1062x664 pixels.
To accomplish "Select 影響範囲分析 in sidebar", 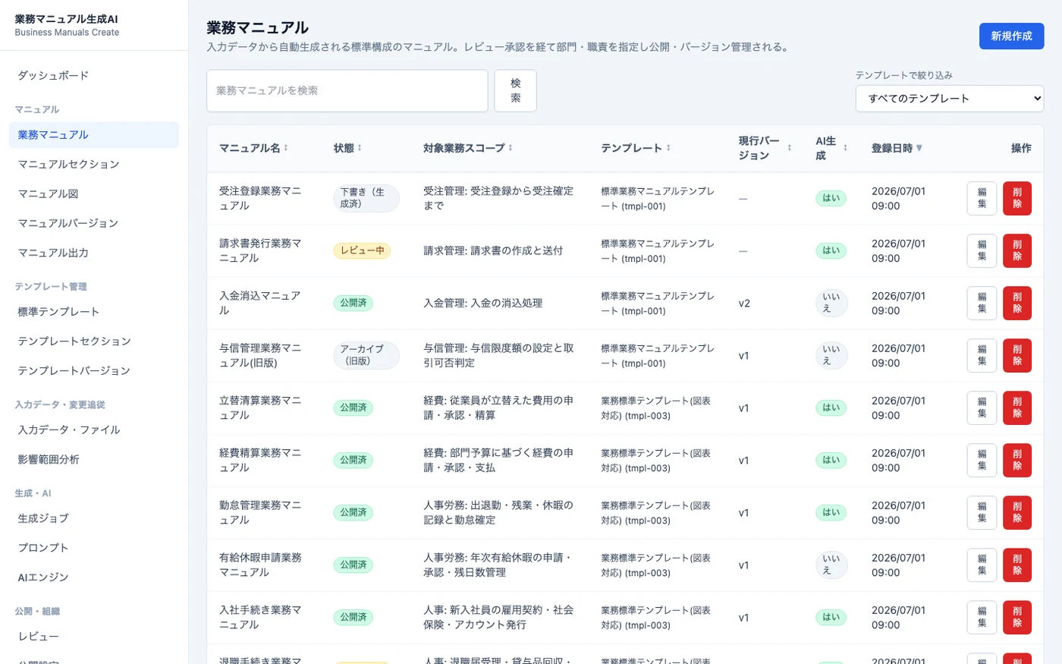I will [94, 460].
